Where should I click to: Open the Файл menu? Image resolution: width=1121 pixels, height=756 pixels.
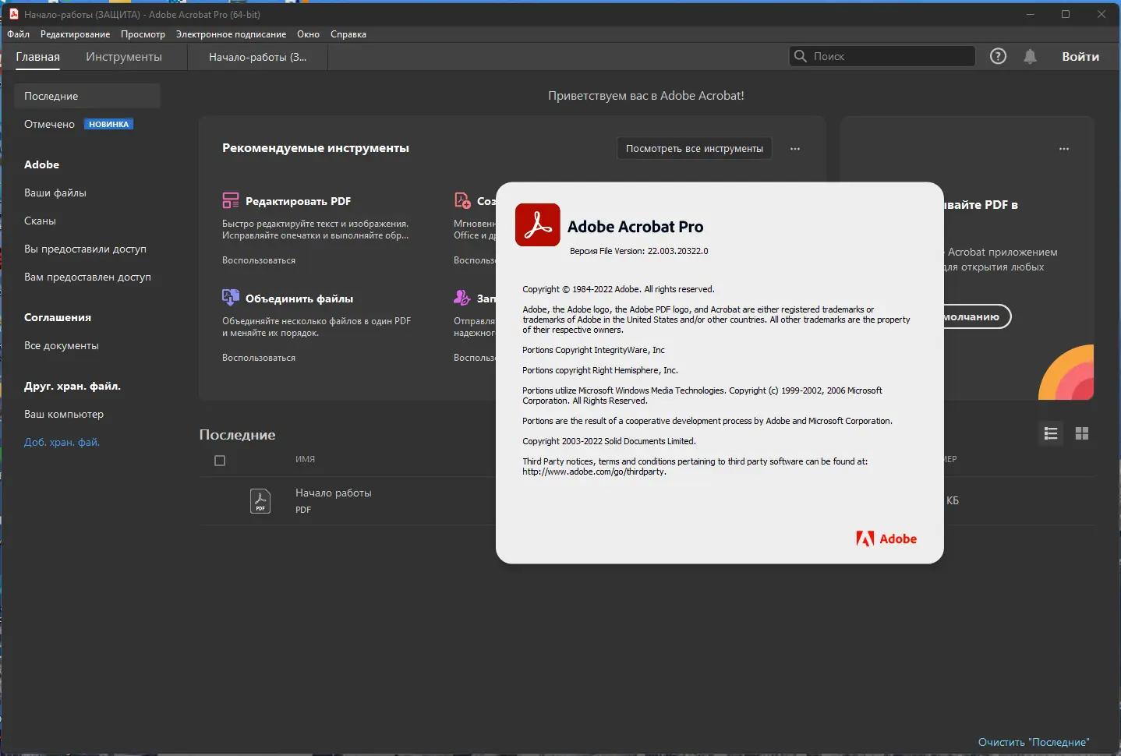[19, 34]
